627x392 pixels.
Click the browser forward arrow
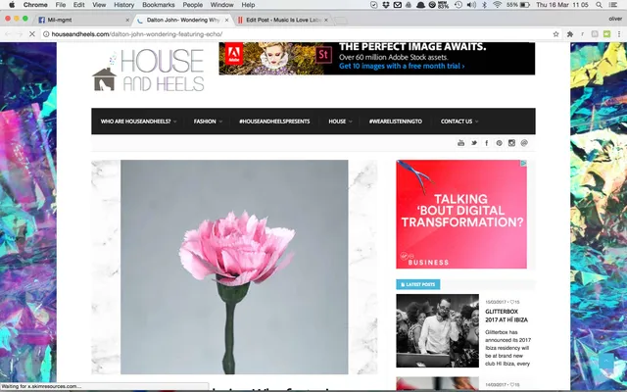(x=20, y=34)
